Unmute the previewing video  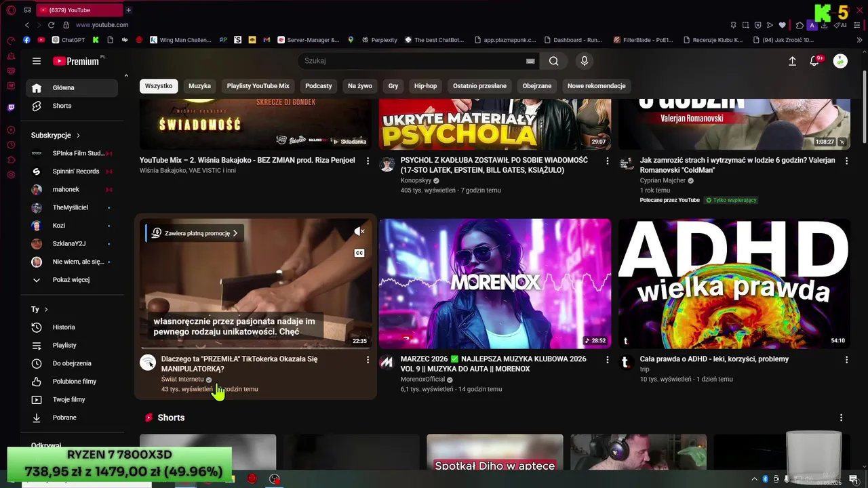(359, 232)
